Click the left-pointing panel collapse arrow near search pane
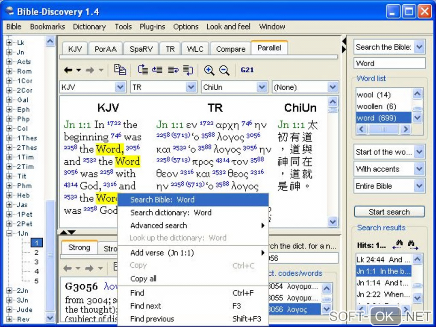The image size is (436, 327). click(344, 41)
